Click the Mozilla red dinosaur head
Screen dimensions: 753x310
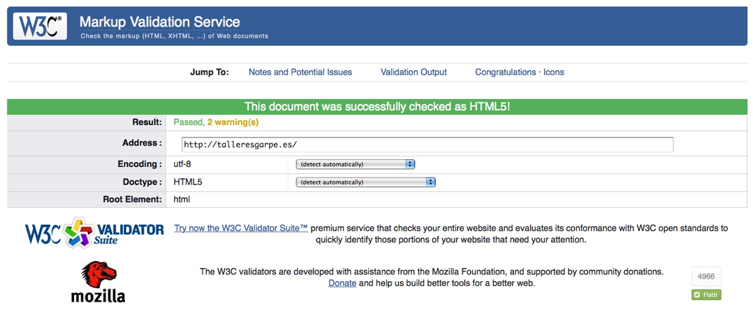click(97, 275)
